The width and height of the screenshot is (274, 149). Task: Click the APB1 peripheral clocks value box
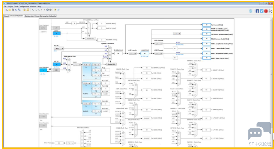click(x=206, y=44)
